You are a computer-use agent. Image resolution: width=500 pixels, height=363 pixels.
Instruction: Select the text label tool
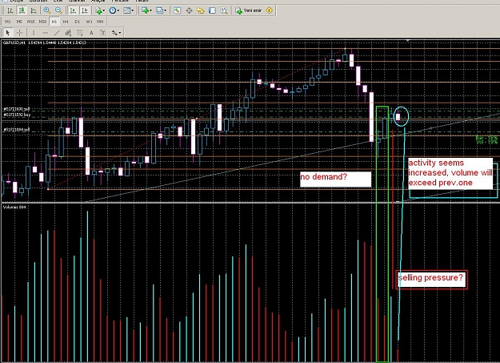pos(102,33)
